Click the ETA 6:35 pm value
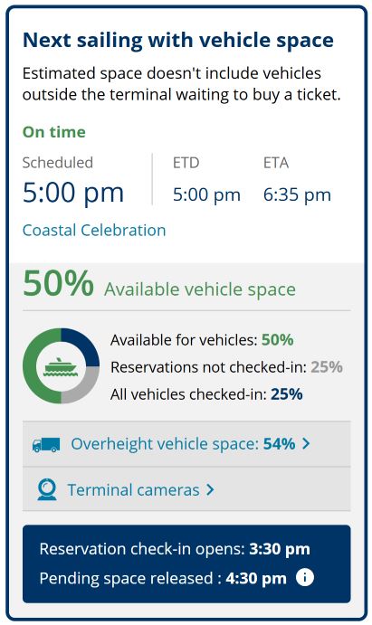 coord(297,194)
